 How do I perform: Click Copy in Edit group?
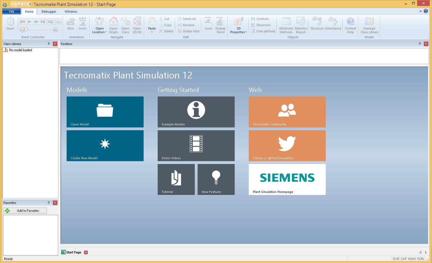[x=165, y=25]
